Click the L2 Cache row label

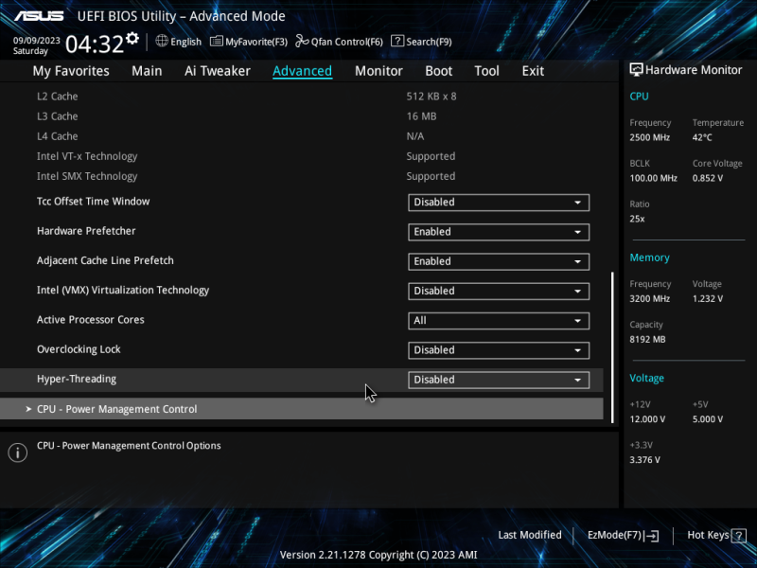[57, 97]
